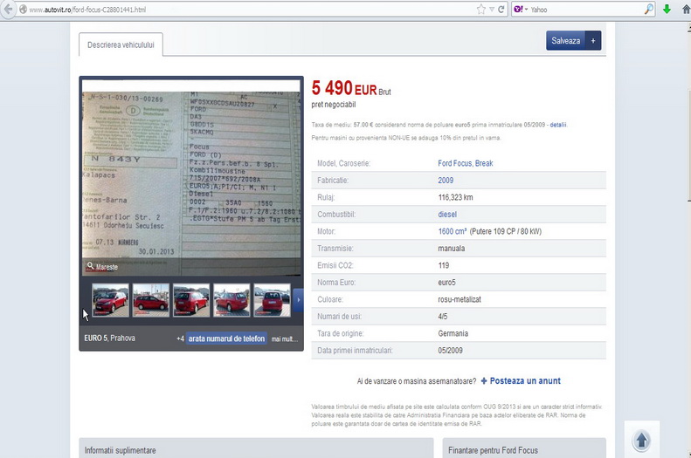Advance the thumbnail strip with the next arrow

(298, 299)
